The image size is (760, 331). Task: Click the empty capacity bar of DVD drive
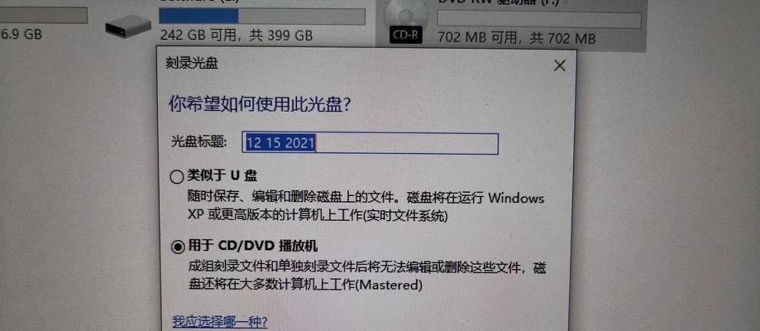pyautogui.click(x=539, y=20)
